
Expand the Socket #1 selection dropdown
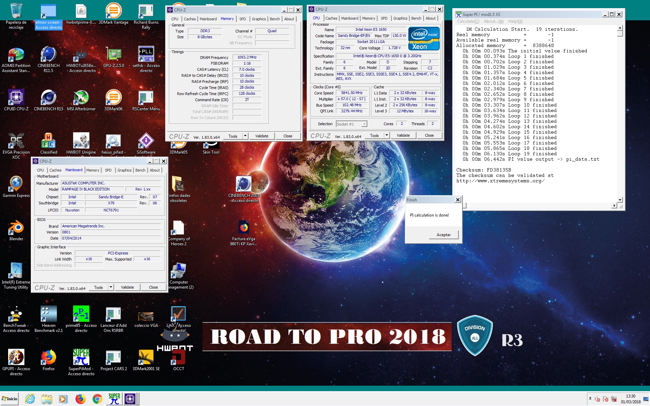click(364, 124)
